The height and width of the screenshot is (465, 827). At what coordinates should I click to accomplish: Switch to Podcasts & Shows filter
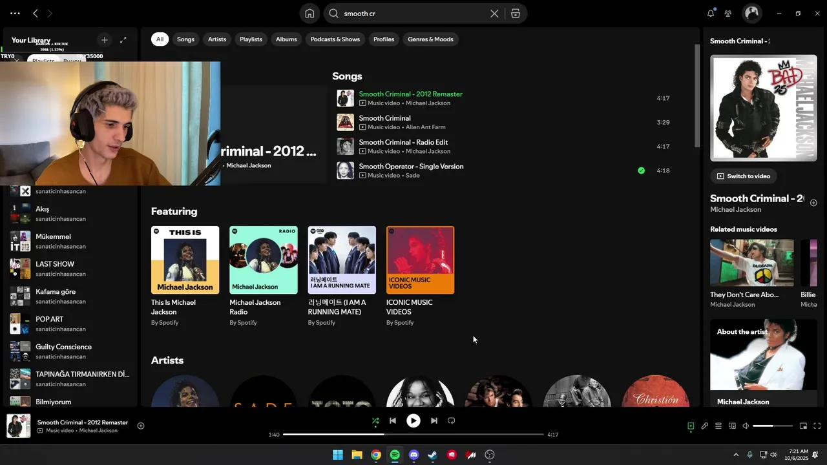(x=335, y=39)
